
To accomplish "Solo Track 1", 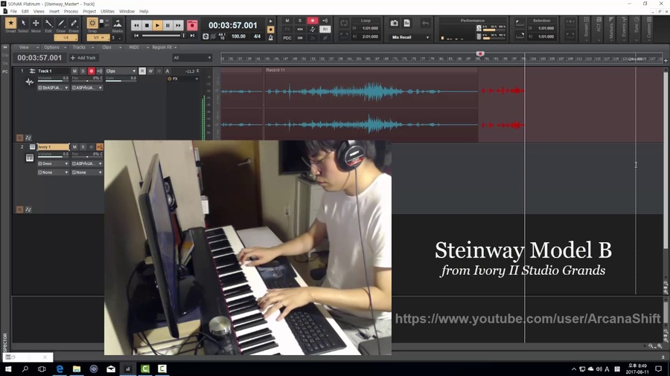I will click(83, 71).
